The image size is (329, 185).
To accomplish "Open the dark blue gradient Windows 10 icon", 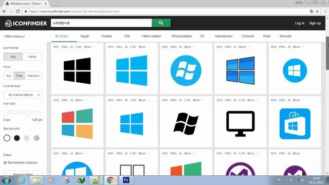I will pyautogui.click(x=241, y=70).
